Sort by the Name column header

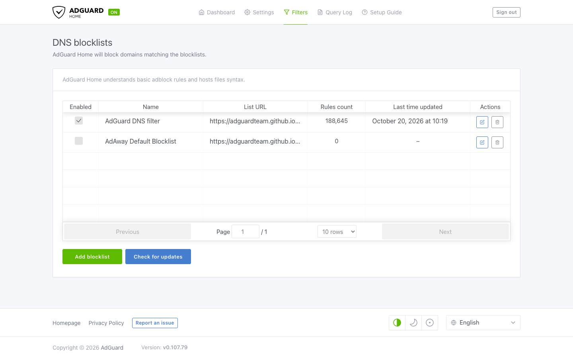point(151,107)
